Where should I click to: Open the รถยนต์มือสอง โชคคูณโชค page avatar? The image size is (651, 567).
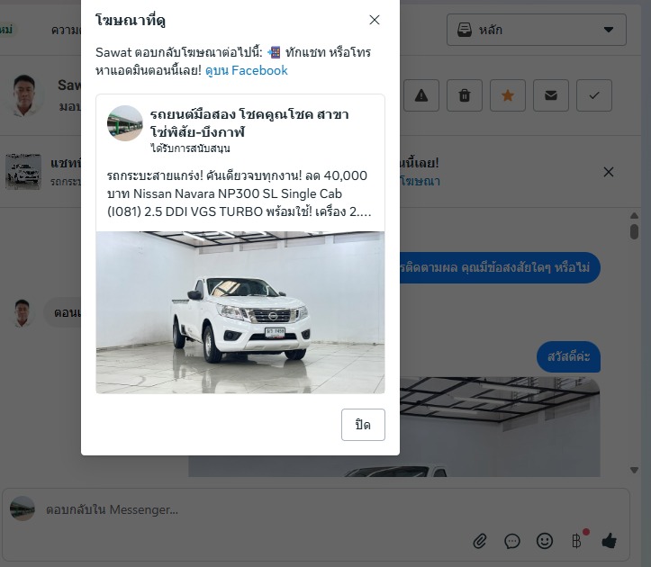[x=124, y=123]
